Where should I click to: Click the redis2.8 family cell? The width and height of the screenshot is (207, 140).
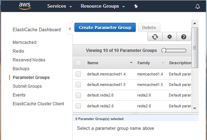[x=144, y=106]
